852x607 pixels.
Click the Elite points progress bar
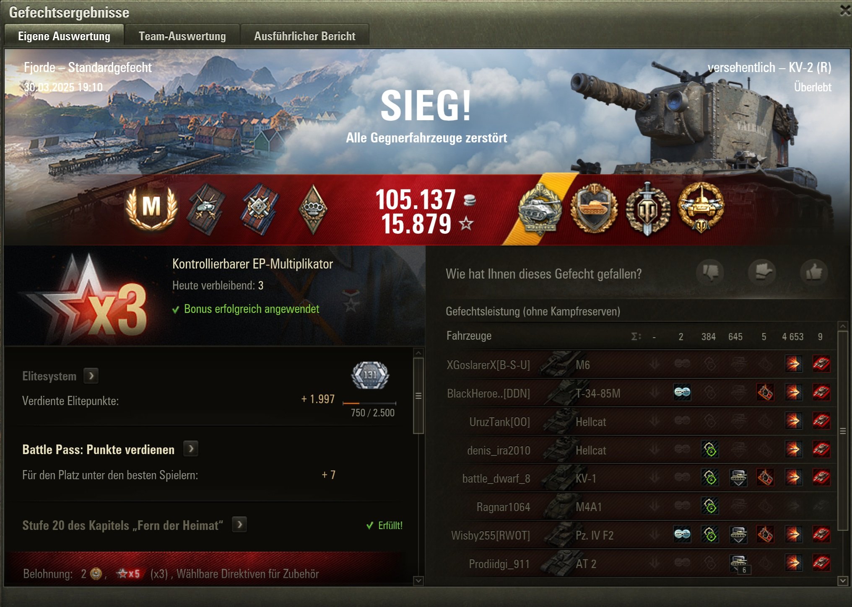point(369,403)
